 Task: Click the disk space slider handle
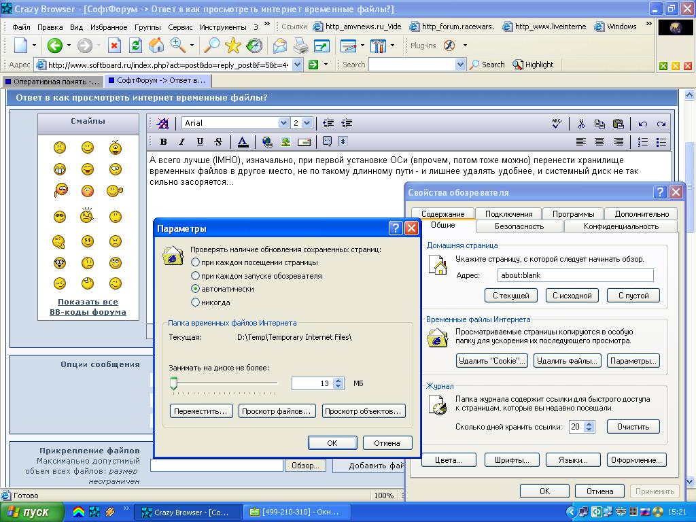[x=174, y=385]
